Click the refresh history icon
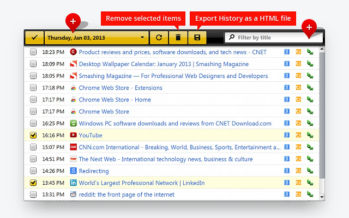349x218 pixels. click(x=159, y=38)
